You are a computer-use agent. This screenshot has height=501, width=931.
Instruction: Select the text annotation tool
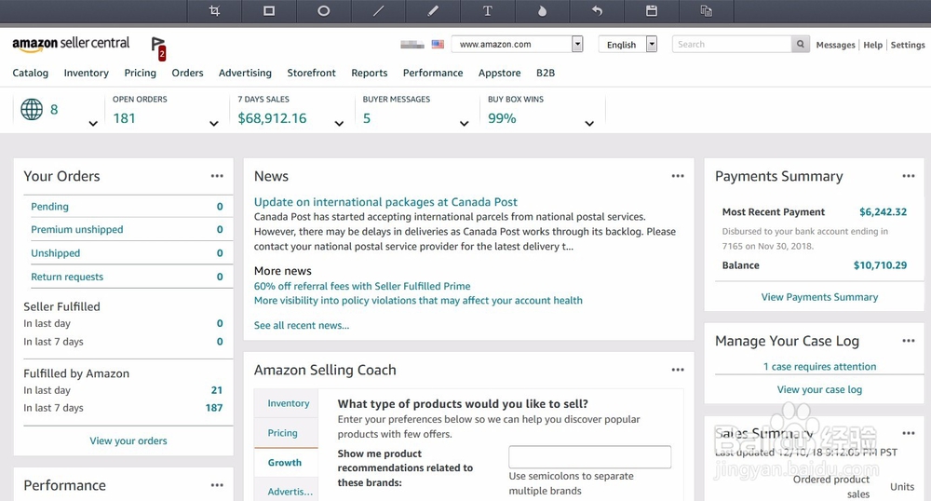[x=488, y=11]
